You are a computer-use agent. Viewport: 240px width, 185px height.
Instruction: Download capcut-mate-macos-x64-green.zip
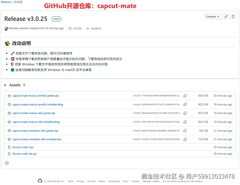click(x=34, y=113)
